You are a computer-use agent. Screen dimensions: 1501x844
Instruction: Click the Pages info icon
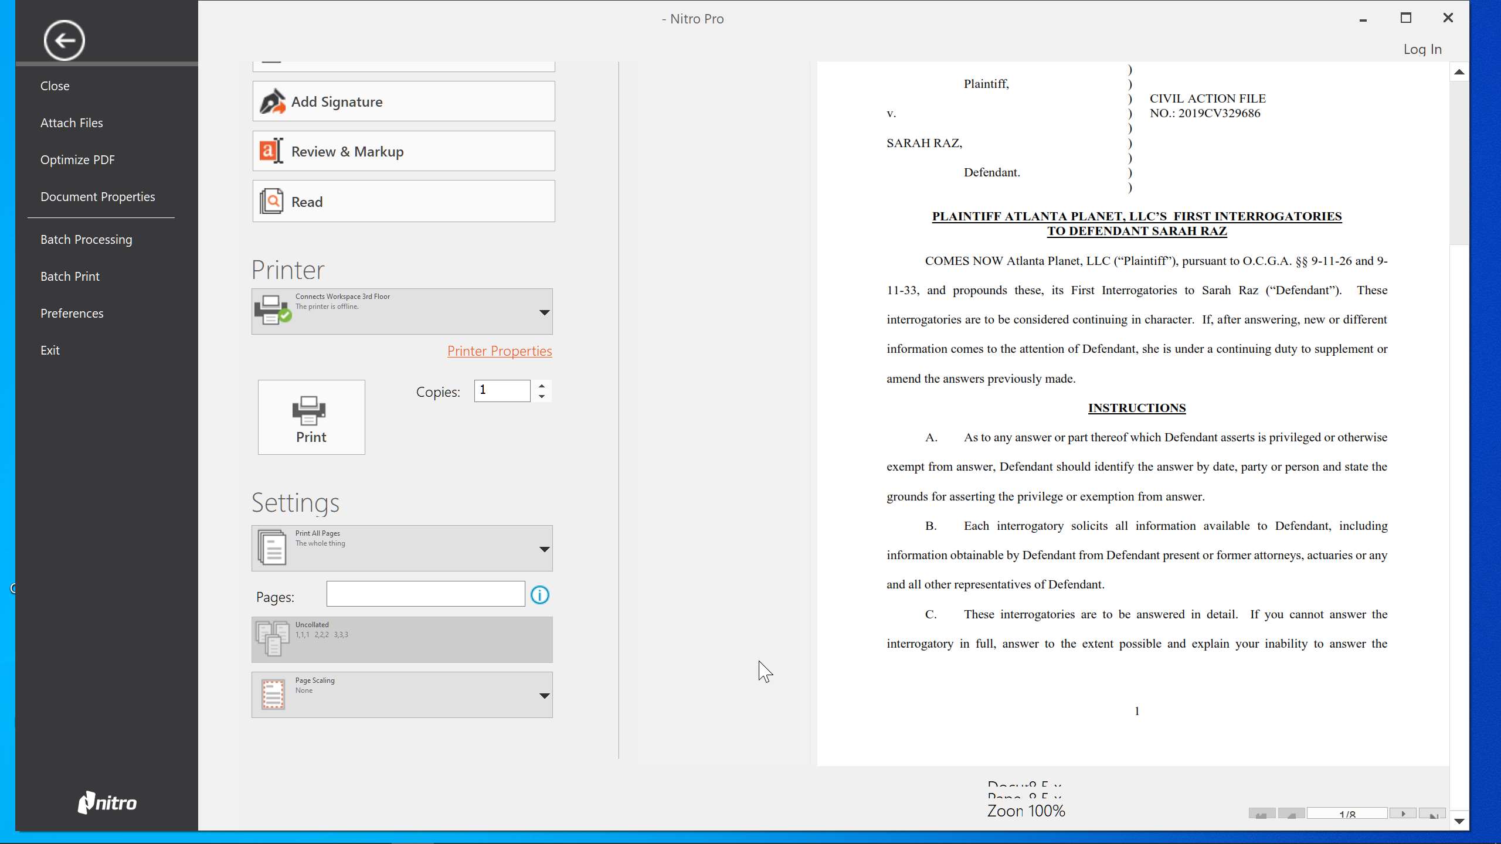pyautogui.click(x=539, y=595)
